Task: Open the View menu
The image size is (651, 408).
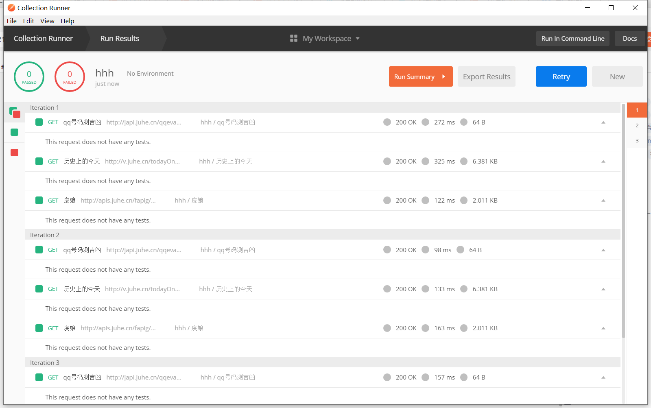Action: click(47, 21)
